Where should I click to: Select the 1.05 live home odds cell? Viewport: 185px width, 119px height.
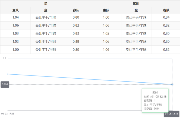pos(106,34)
